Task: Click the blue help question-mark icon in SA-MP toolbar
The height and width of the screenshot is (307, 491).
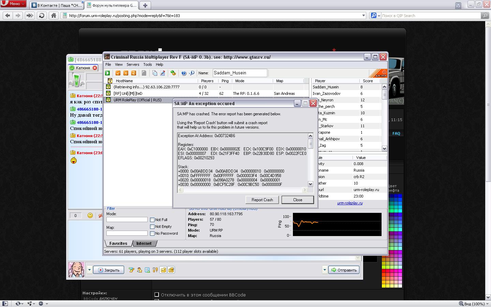Action: [x=184, y=73]
